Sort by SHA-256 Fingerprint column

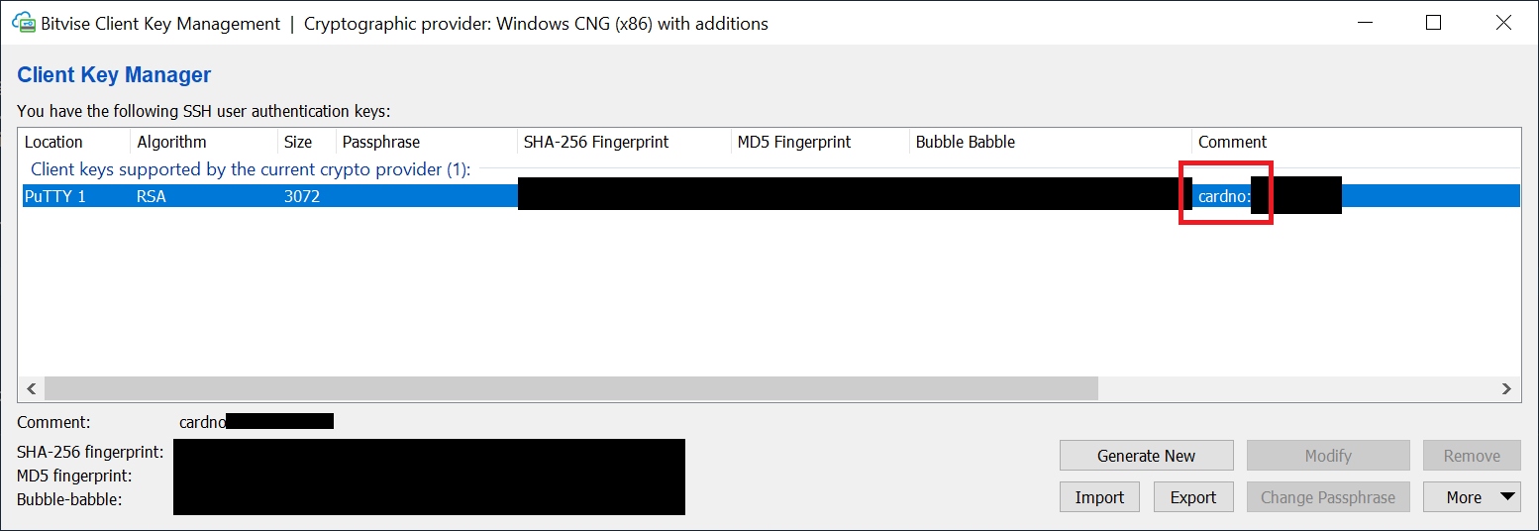point(595,142)
